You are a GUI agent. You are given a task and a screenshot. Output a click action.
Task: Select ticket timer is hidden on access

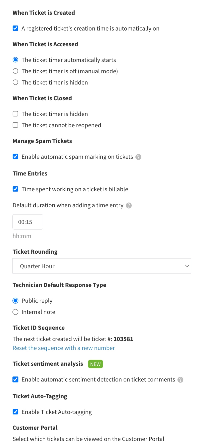[x=15, y=82]
